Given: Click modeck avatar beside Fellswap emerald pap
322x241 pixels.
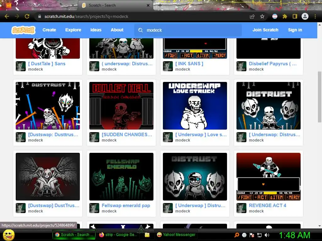Looking at the screenshot, I should (94, 208).
